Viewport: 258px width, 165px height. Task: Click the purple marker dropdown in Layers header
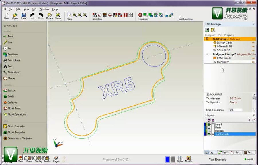pyautogui.click(x=213, y=120)
